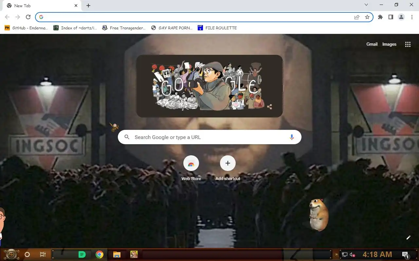
Task: Click the Chrome icon in the taskbar
Action: pyautogui.click(x=100, y=254)
